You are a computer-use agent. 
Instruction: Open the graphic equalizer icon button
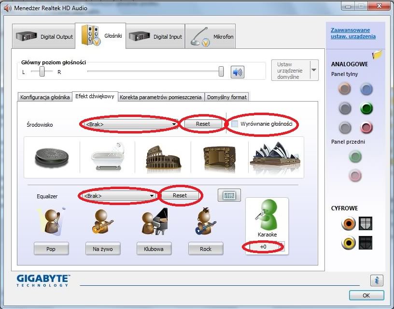pos(229,195)
